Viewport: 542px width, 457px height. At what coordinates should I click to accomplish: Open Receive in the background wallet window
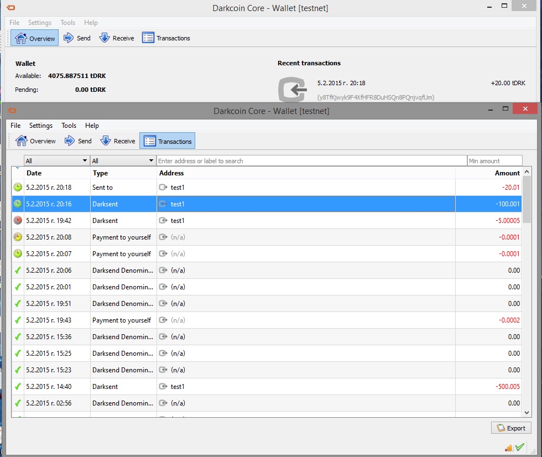pyautogui.click(x=117, y=38)
